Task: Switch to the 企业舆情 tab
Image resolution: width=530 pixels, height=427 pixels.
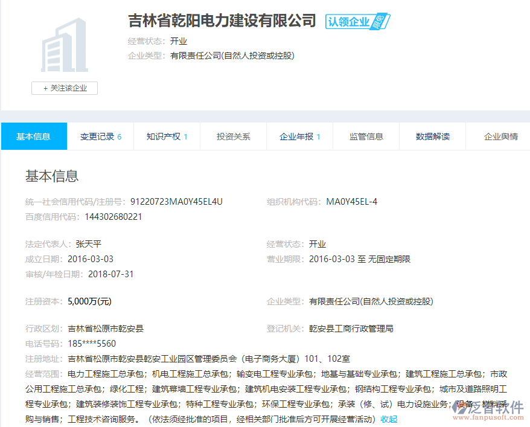Action: pos(500,136)
